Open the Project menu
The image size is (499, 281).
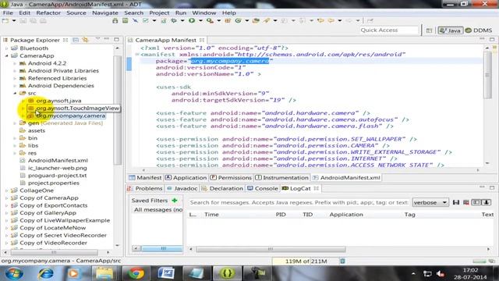coord(159,12)
